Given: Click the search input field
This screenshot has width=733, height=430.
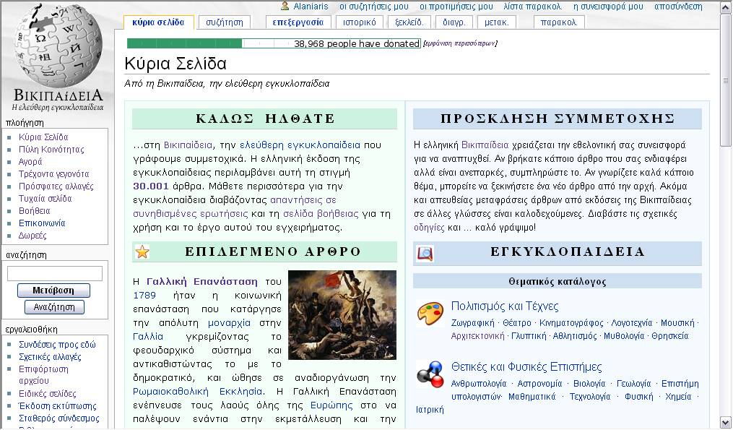Looking at the screenshot, I should (55, 273).
